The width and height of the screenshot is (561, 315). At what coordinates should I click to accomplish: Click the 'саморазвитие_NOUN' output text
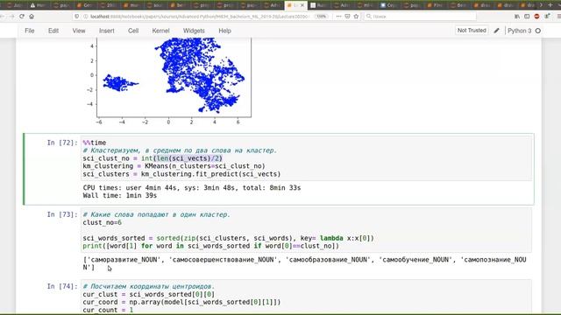click(123, 260)
